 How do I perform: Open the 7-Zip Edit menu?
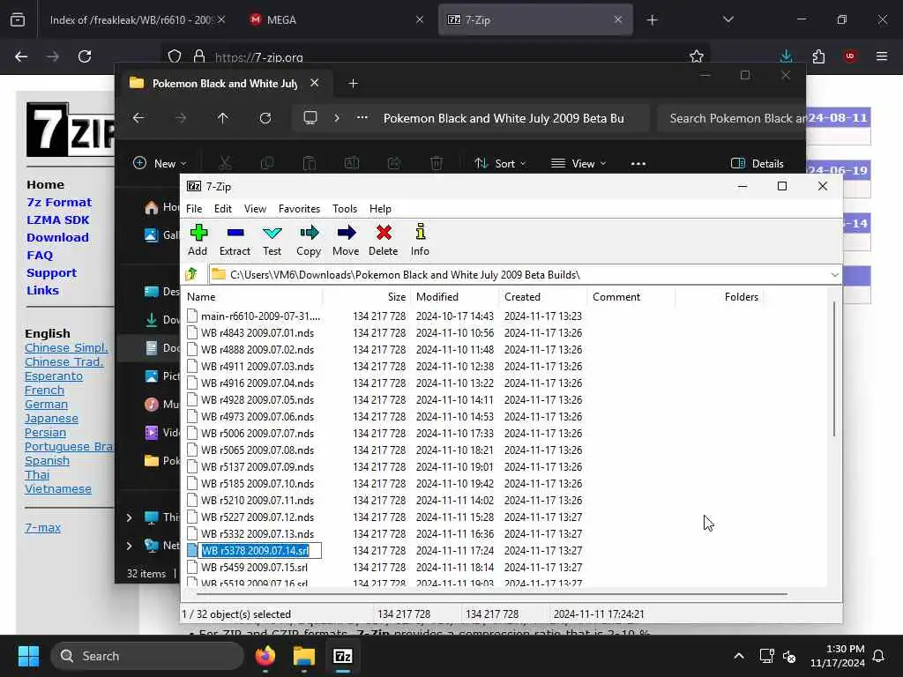[x=223, y=209]
